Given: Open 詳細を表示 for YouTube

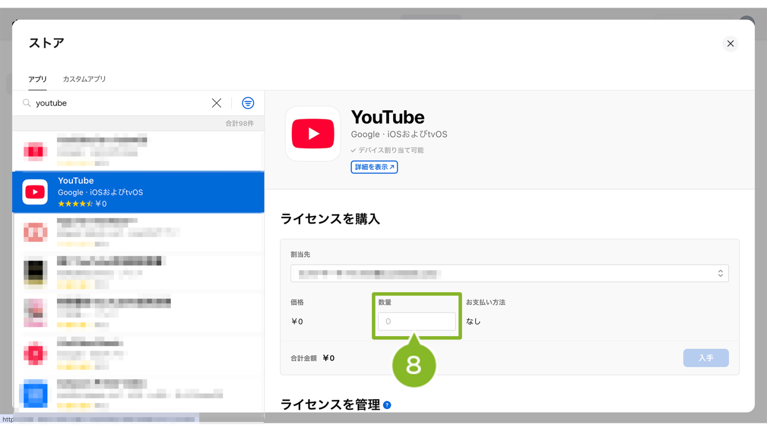Looking at the screenshot, I should tap(374, 167).
